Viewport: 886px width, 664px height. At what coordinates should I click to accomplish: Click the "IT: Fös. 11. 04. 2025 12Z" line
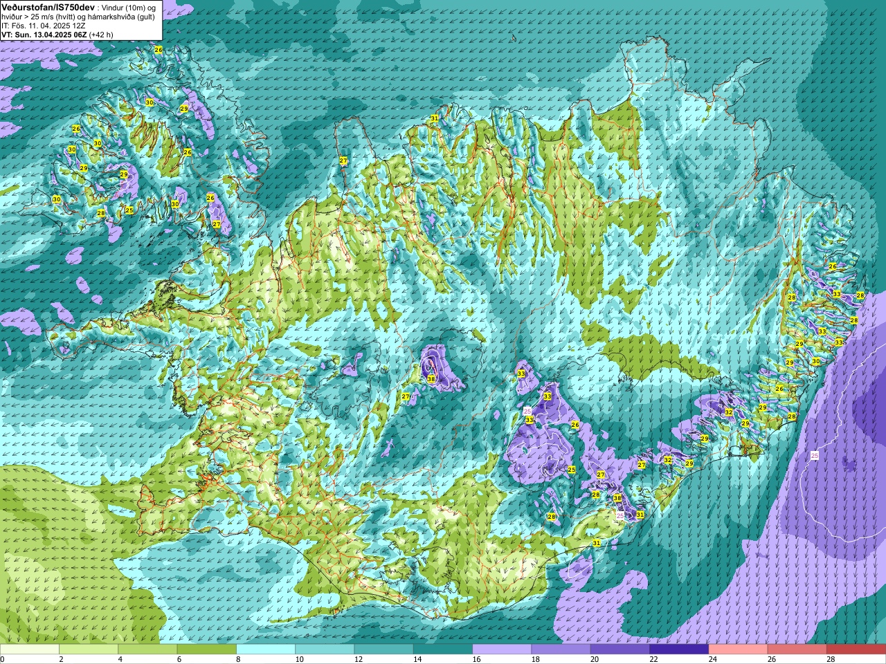point(44,25)
